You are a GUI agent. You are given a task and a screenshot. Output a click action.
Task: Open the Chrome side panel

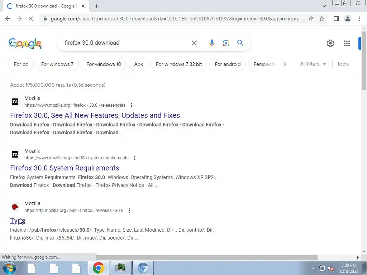click(x=336, y=19)
